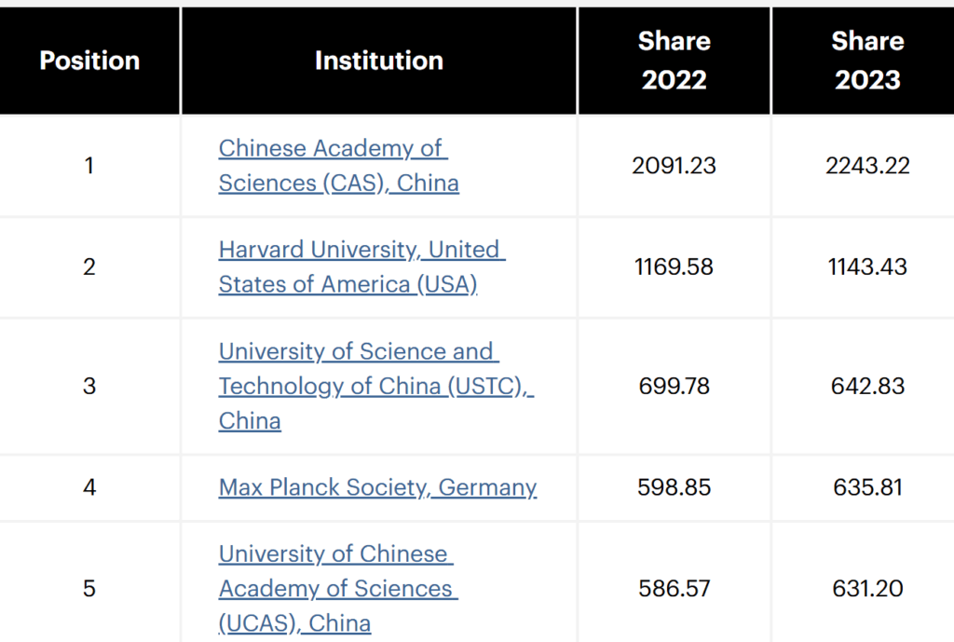Click the Position column header
Screen dimensions: 954x642
click(x=89, y=61)
